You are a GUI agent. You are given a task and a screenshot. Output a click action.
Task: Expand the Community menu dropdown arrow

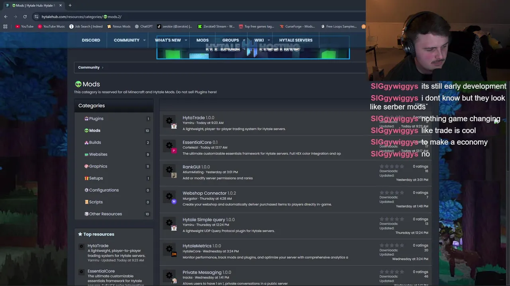coord(143,40)
